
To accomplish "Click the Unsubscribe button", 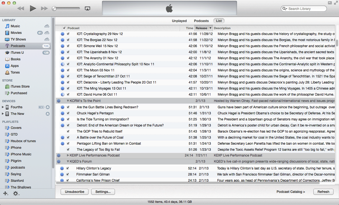I will 74,192.
